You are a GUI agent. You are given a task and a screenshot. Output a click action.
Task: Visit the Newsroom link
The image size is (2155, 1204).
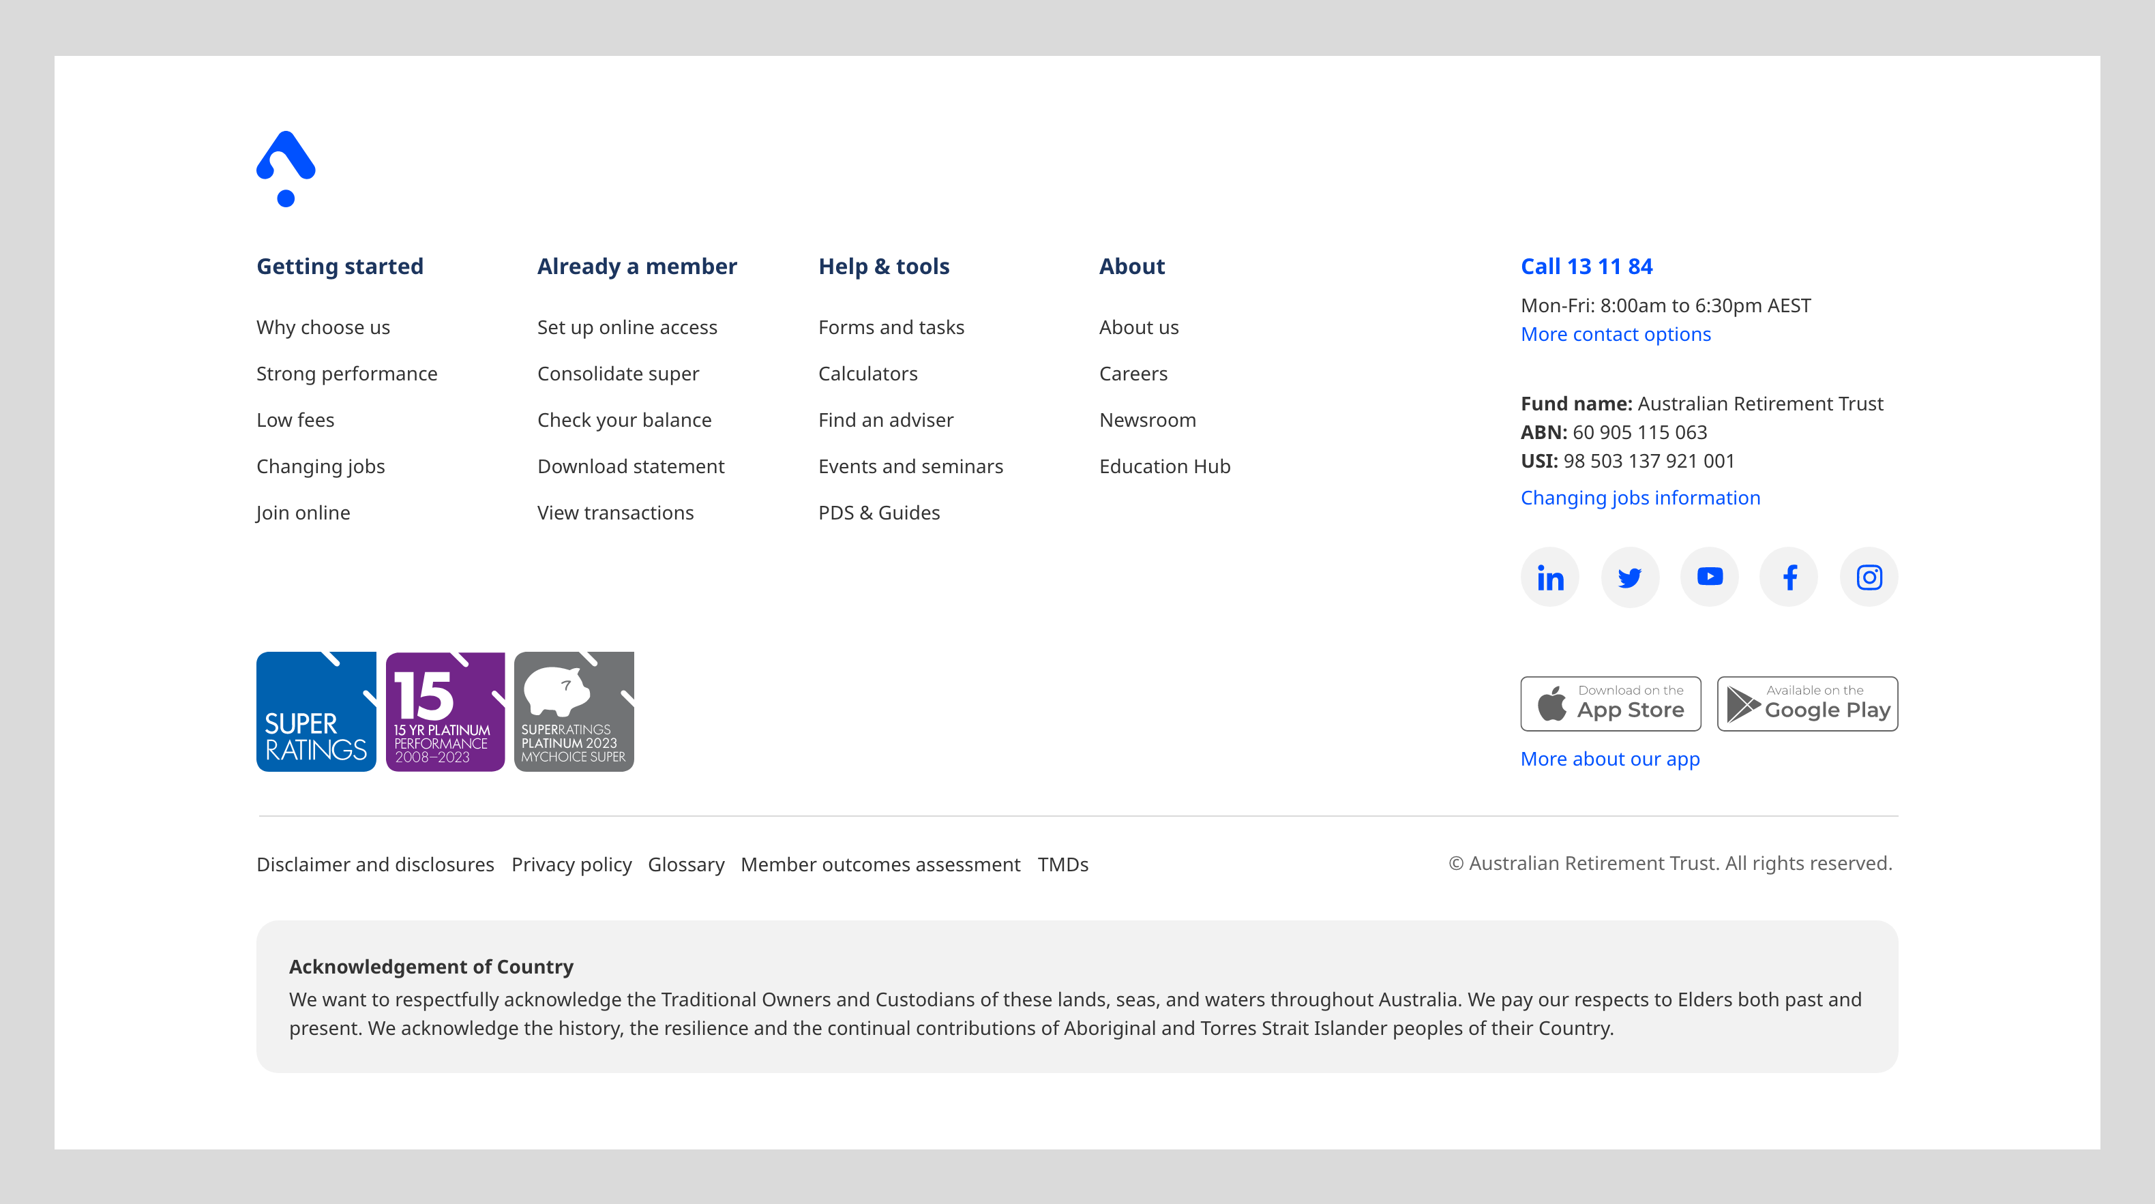[x=1147, y=420]
